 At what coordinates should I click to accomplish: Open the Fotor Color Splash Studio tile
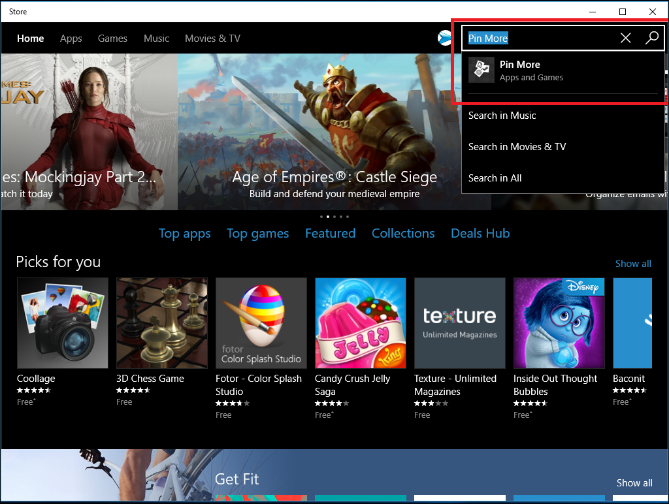(261, 323)
